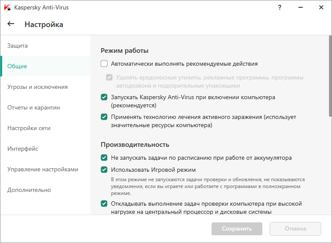
Task: Toggle Откладывать выполнение задач проверки компьютера
Action: (104, 204)
